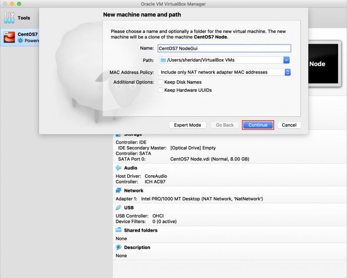The image size is (347, 278).
Task: Switch to Expert Mode
Action: click(x=187, y=125)
